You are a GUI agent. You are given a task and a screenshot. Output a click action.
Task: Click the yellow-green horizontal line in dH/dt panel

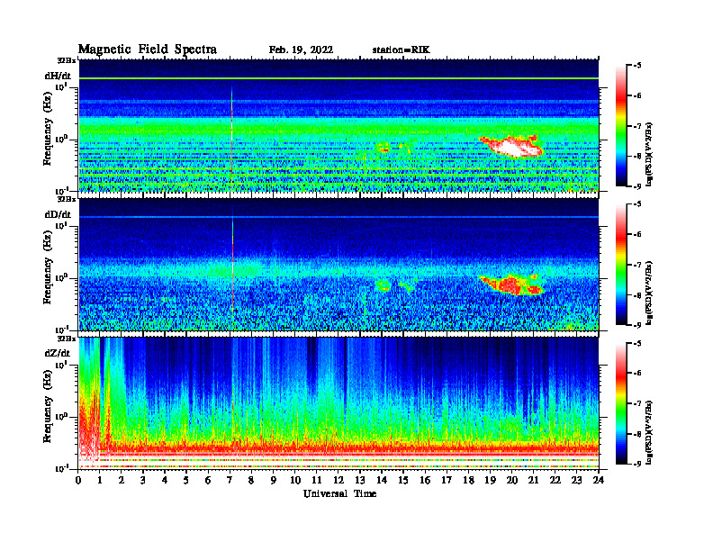[x=338, y=78]
